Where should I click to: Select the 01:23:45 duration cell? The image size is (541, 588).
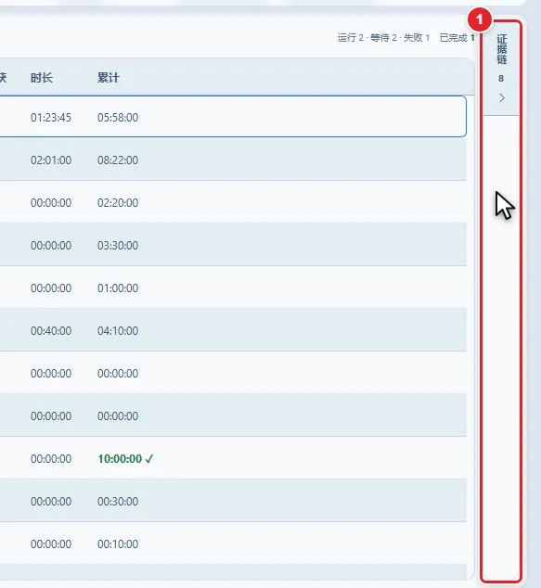tap(51, 118)
